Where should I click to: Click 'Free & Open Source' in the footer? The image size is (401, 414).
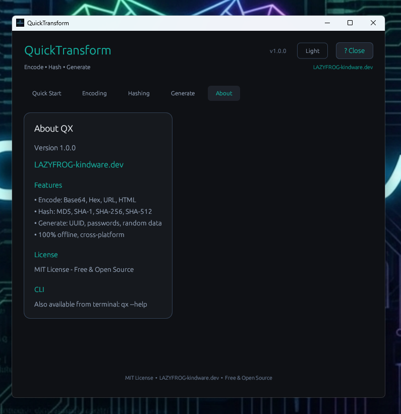coord(249,378)
